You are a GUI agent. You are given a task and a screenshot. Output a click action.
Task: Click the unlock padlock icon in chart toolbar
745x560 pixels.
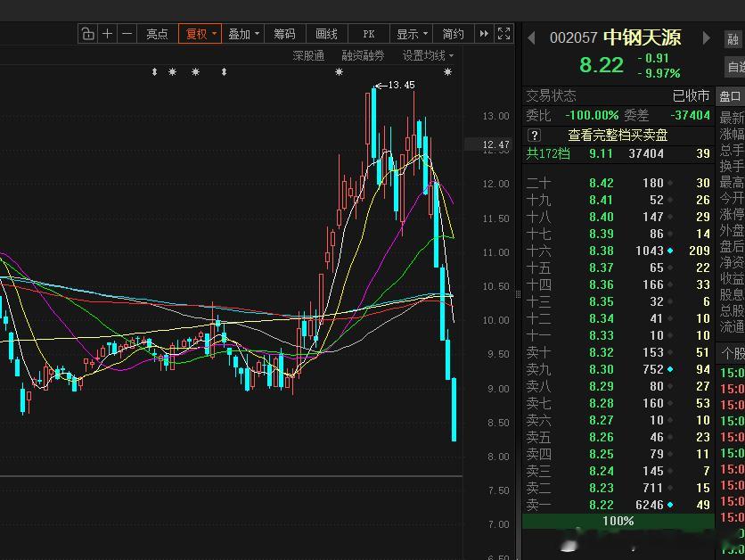[88, 34]
